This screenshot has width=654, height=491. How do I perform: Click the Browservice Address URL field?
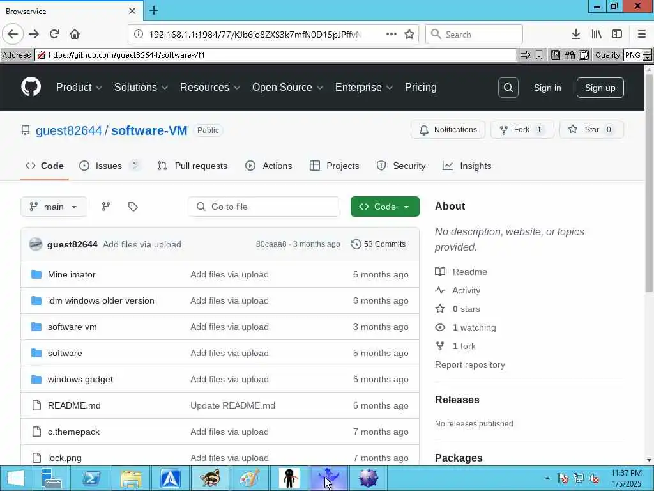[276, 55]
